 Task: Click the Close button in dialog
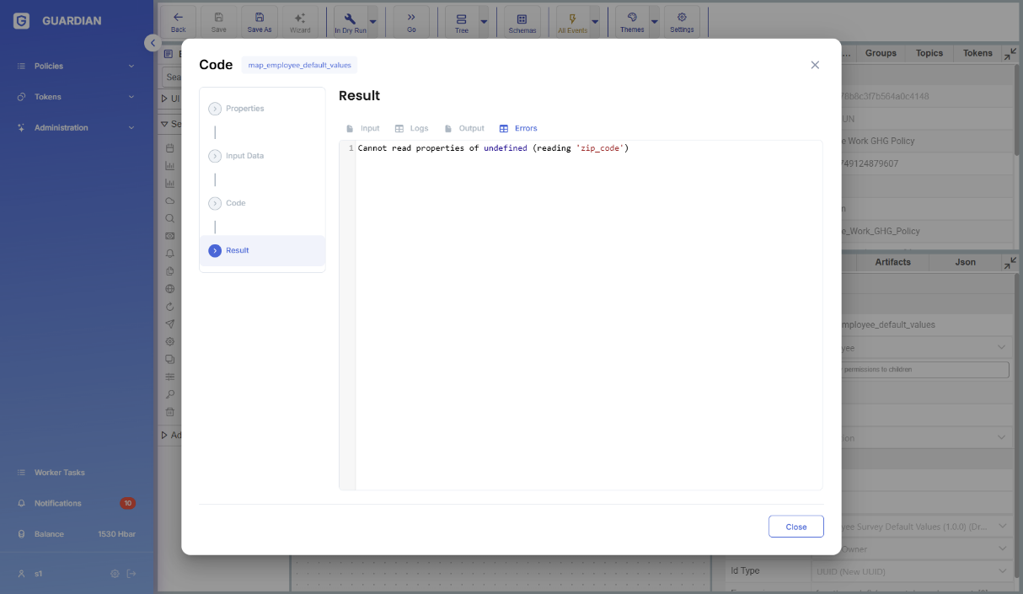[x=795, y=527]
